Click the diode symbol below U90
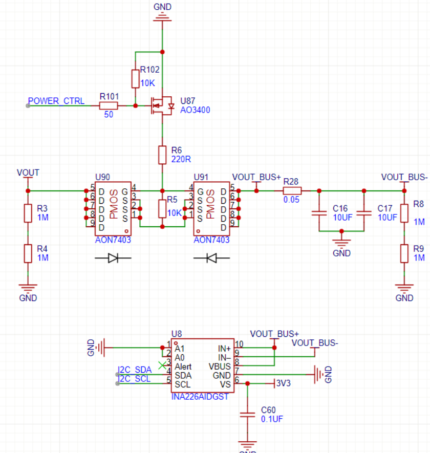The image size is (430, 453). [113, 258]
